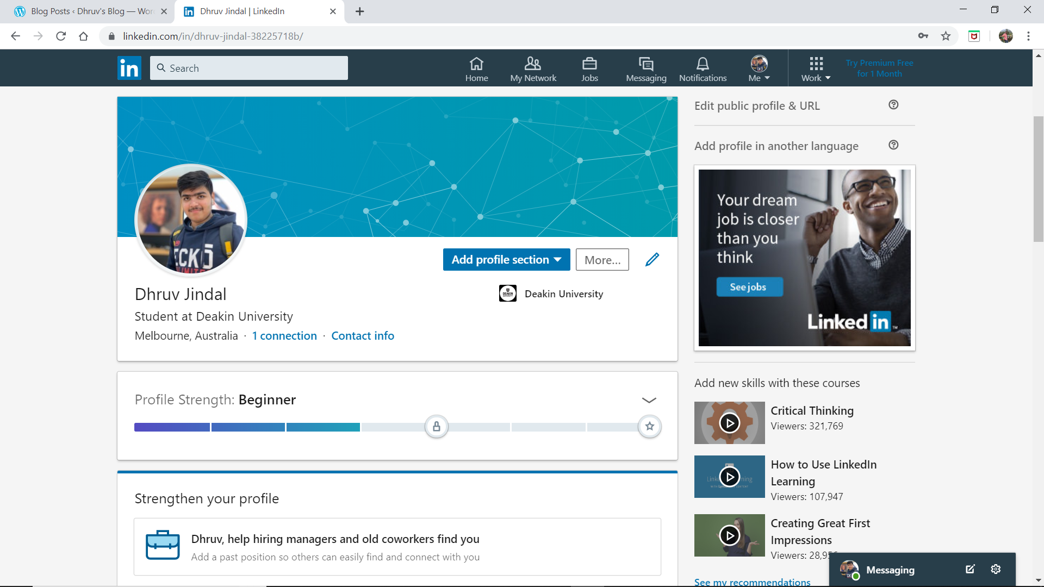Bookmark page with the star icon
The image size is (1044, 587).
[946, 36]
